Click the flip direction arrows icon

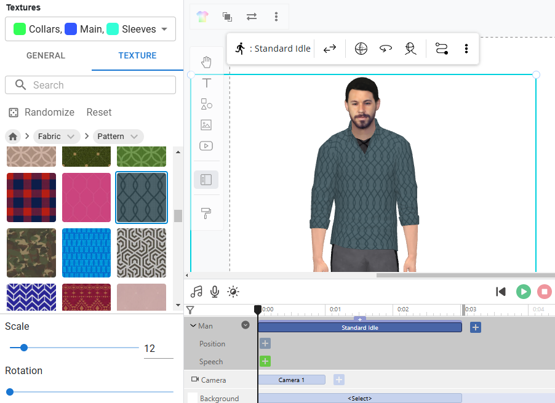(x=330, y=49)
